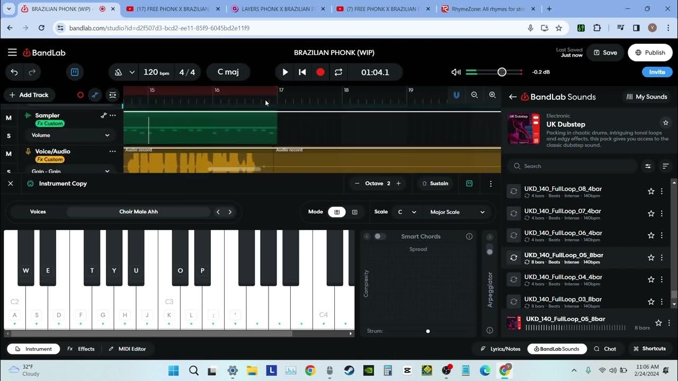Image resolution: width=678 pixels, height=381 pixels.
Task: Enable Smart Chords toggle
Action: tap(380, 237)
